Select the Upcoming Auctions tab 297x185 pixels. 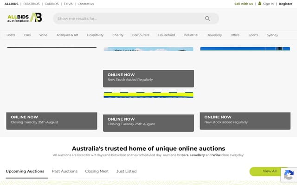point(25,171)
